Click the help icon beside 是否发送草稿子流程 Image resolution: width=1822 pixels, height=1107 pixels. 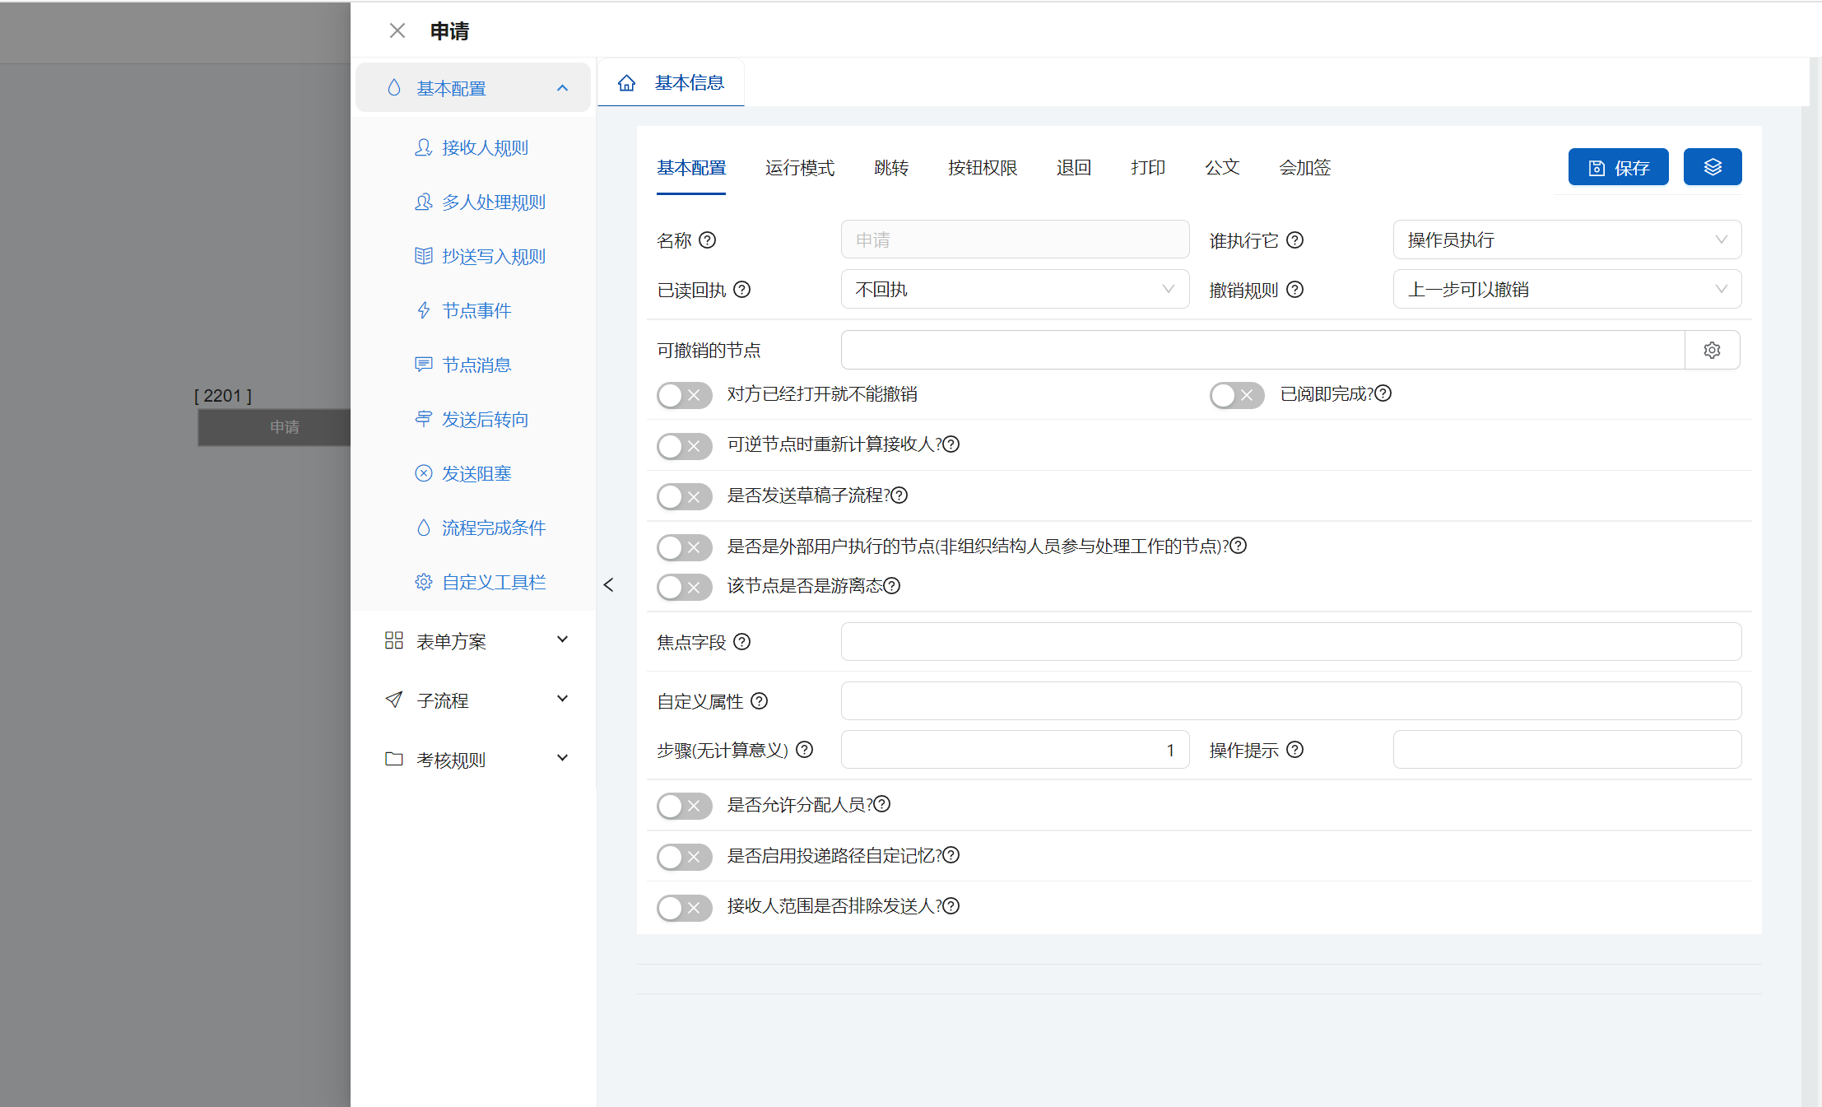(899, 495)
